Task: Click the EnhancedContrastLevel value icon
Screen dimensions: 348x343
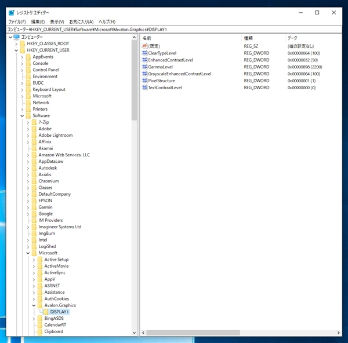Action: (144, 60)
